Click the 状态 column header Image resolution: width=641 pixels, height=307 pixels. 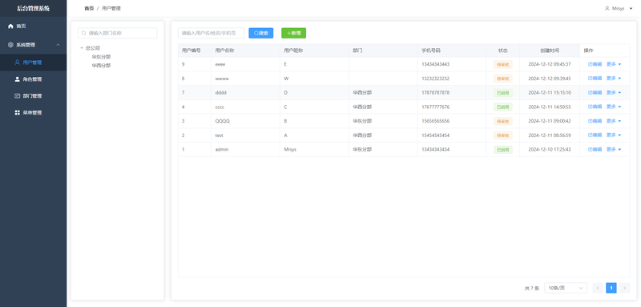pos(503,50)
